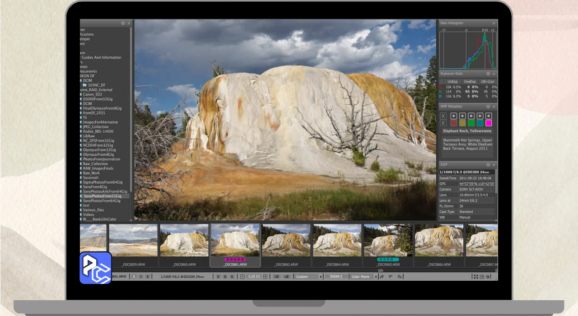Set five-star rating in XMP Metadata
The height and width of the screenshot is (316, 578).
point(489,116)
